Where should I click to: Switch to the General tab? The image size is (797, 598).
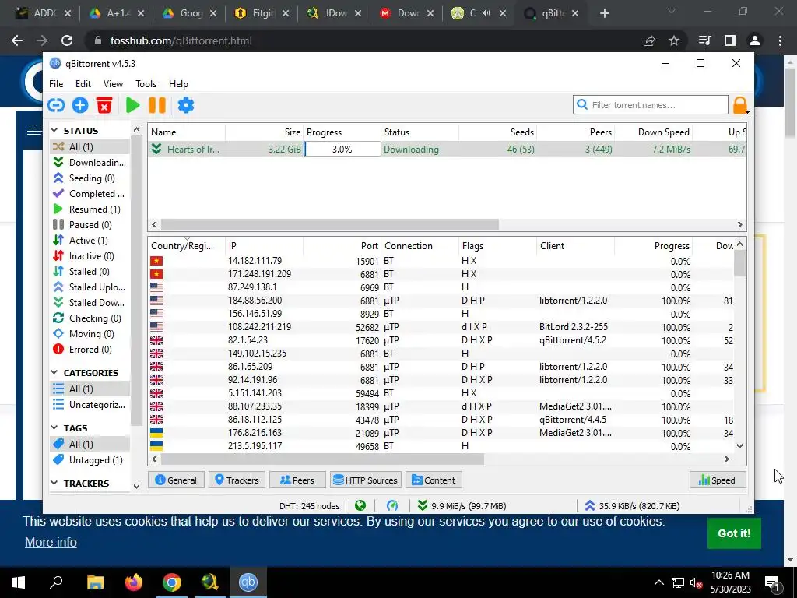176,480
